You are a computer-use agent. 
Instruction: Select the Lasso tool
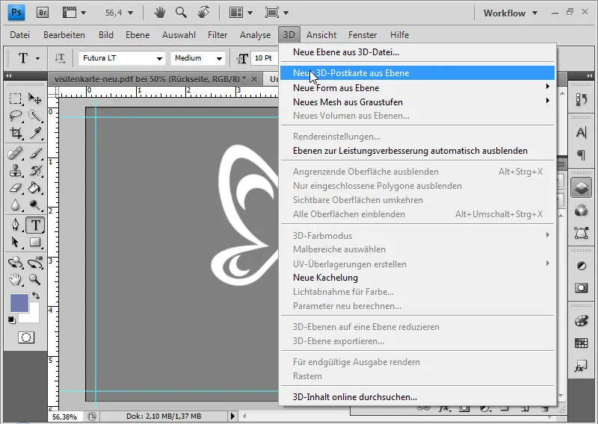pos(15,116)
